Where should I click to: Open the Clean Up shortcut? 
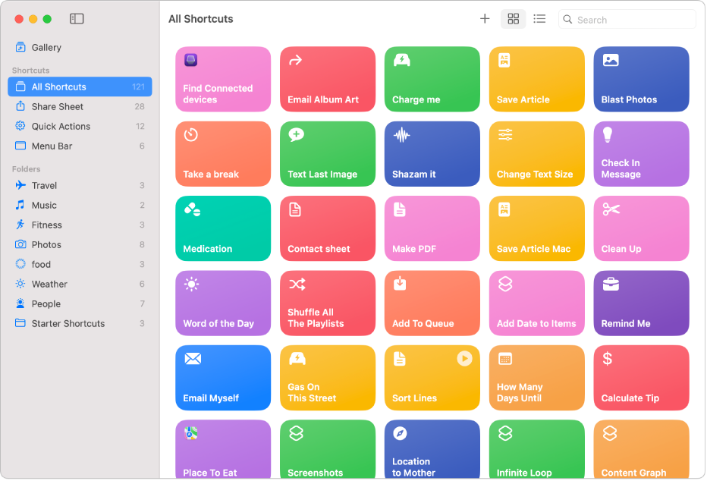(x=641, y=228)
